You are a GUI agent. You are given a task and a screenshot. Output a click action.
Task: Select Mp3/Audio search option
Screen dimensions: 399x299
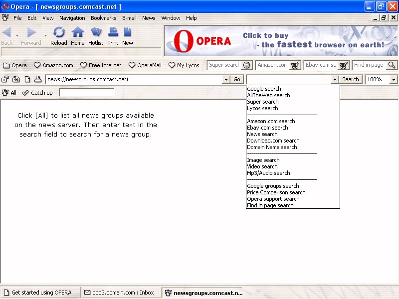[293, 173]
